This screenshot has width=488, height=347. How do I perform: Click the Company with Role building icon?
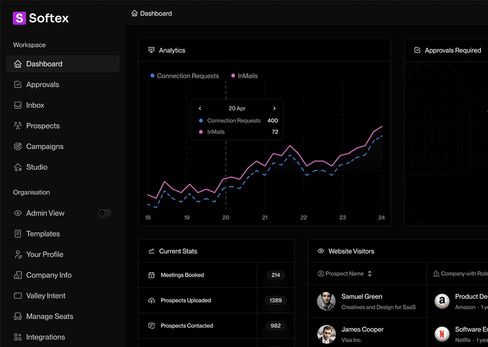pos(436,274)
